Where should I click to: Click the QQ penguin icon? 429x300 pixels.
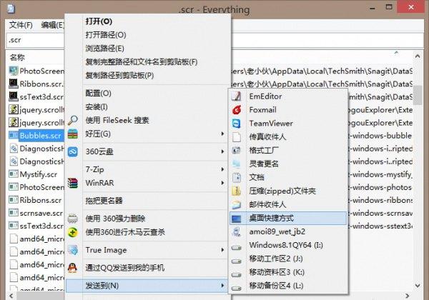pos(72,268)
